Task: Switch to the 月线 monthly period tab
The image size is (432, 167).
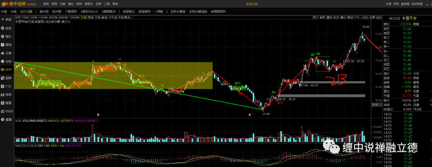Action: pyautogui.click(x=98, y=17)
